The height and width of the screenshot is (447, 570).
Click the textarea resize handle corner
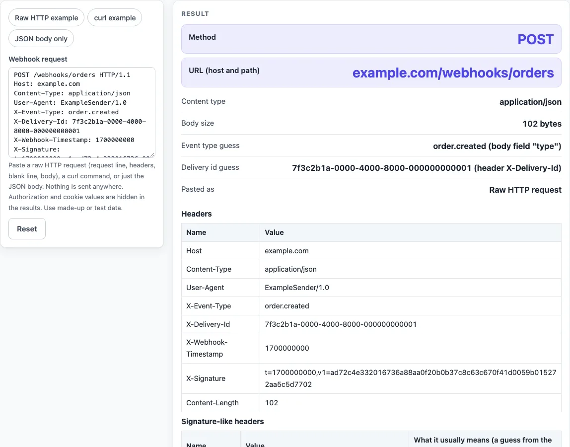coord(152,154)
